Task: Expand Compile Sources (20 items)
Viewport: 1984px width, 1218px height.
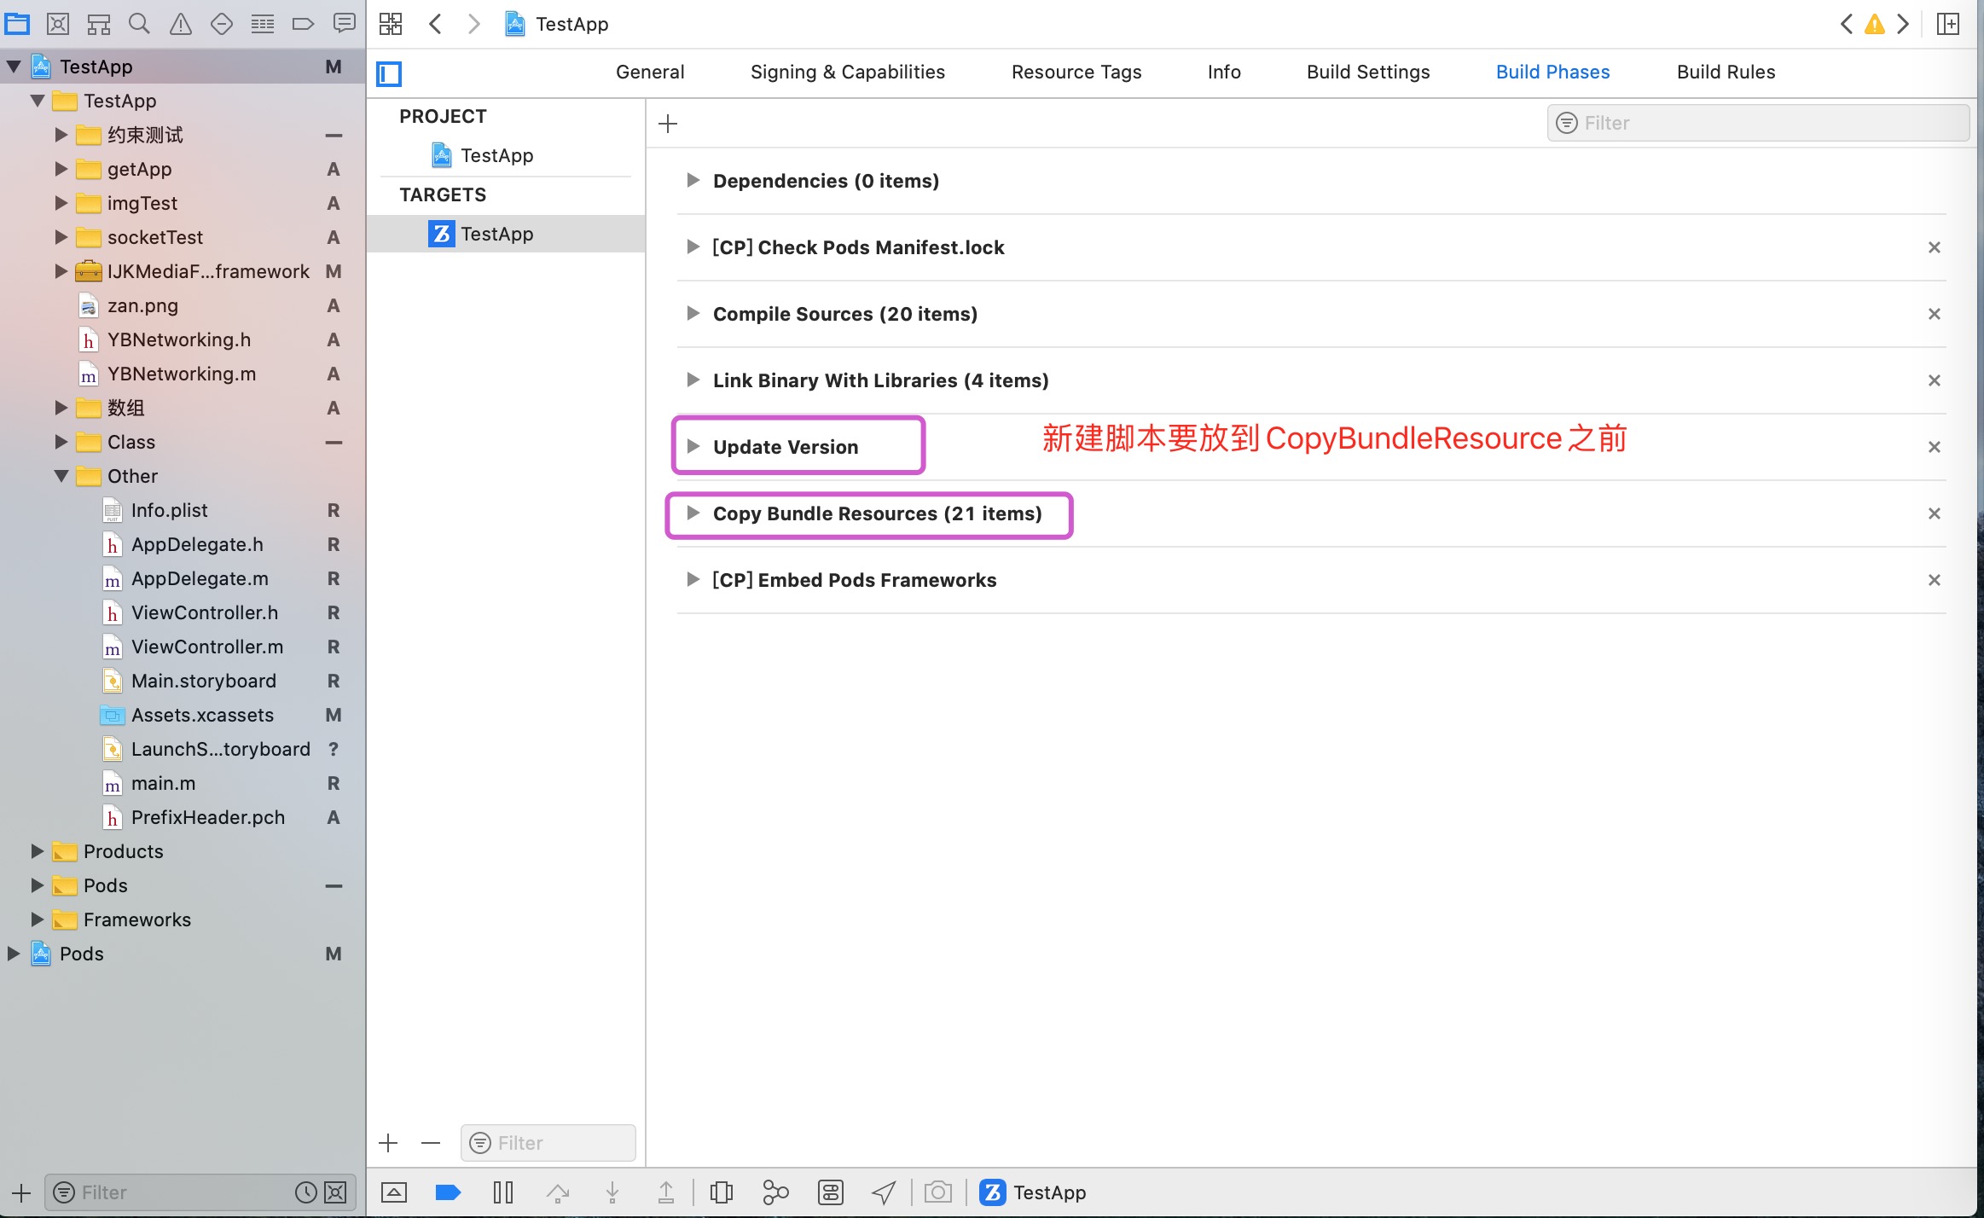Action: tap(693, 313)
